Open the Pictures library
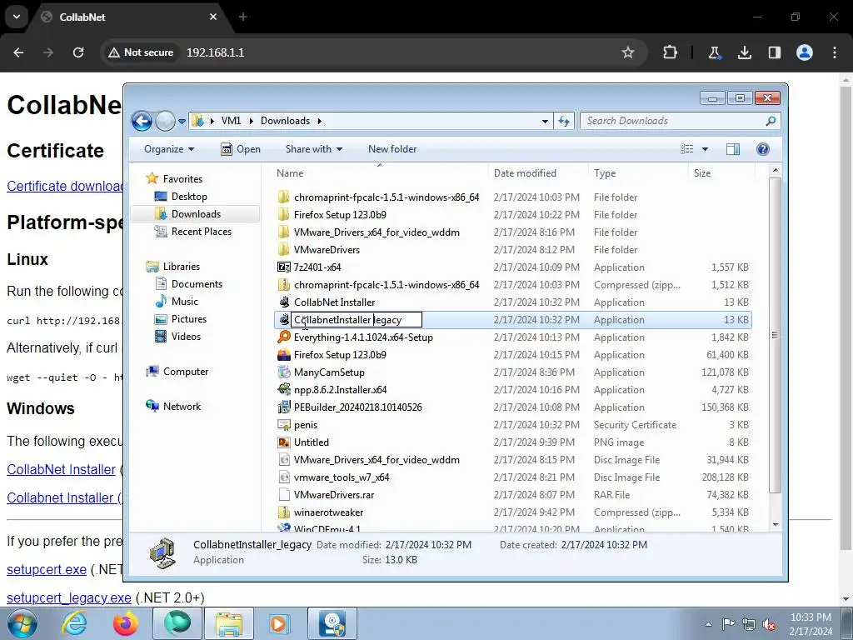The height and width of the screenshot is (640, 853). coord(189,319)
